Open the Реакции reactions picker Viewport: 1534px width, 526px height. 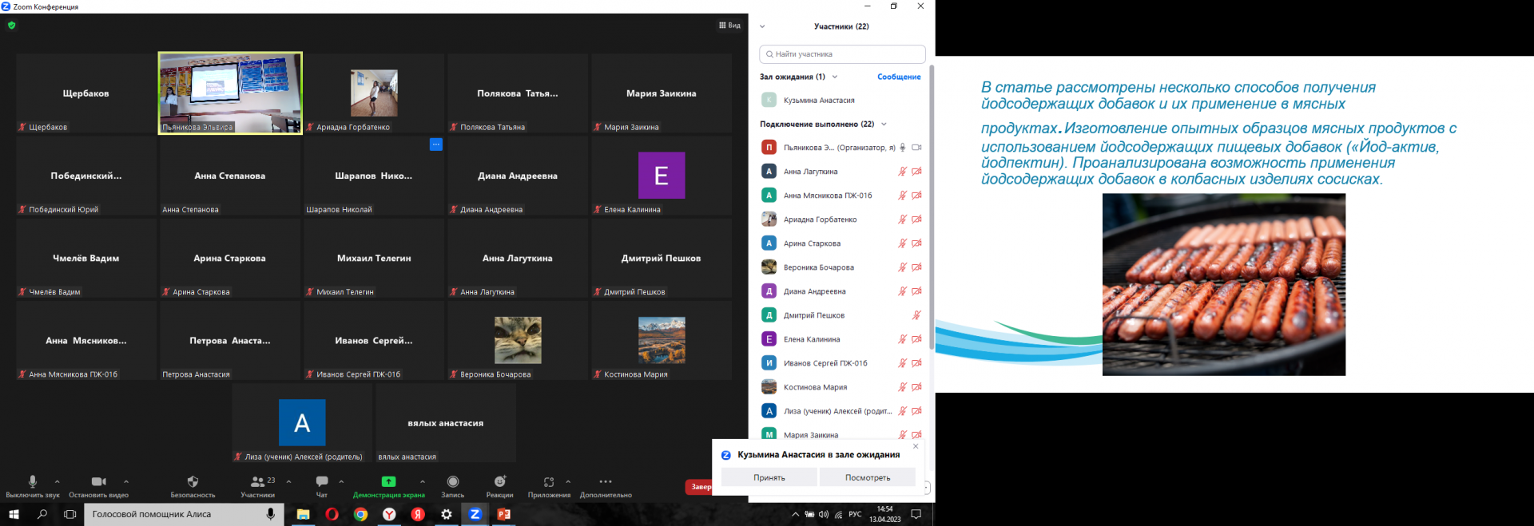coord(500,484)
